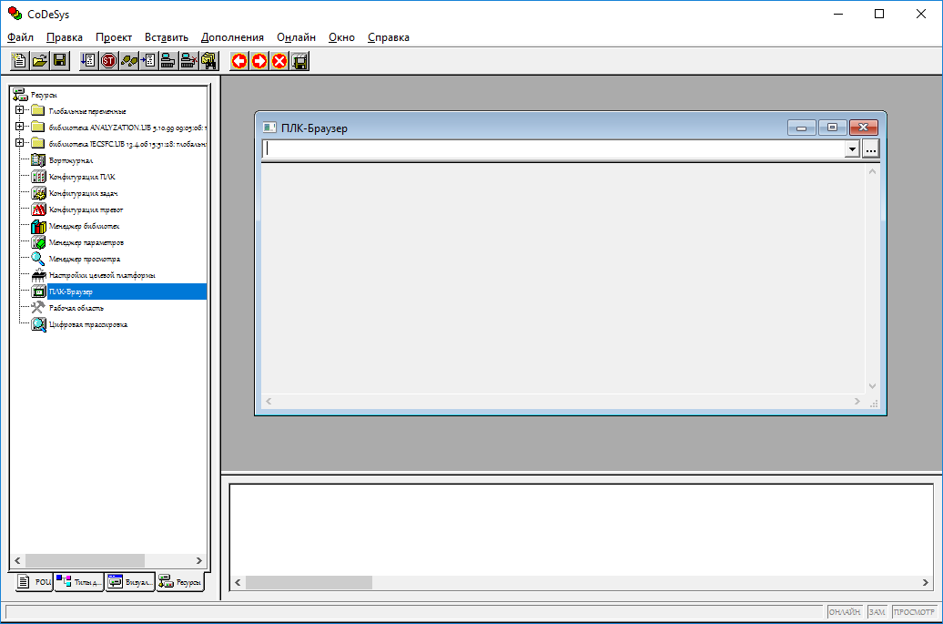Switch to the Визуализации tab
This screenshot has width=943, height=624.
[129, 582]
